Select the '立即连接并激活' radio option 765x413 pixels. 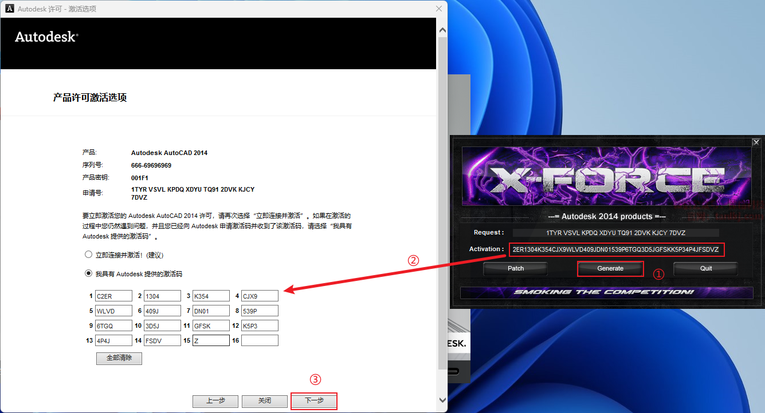point(88,255)
